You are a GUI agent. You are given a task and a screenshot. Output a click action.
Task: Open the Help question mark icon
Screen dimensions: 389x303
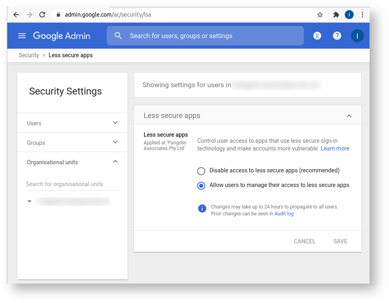(x=337, y=36)
